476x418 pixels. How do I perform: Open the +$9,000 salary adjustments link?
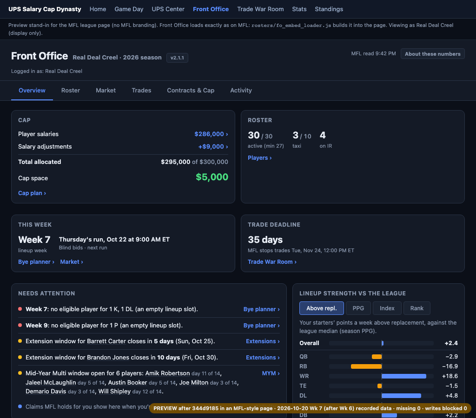click(x=213, y=146)
